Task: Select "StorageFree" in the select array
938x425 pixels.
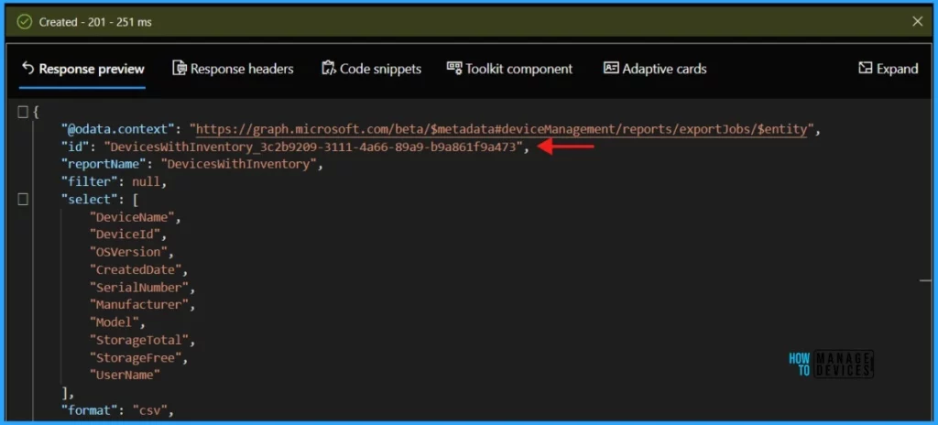Action: point(136,357)
